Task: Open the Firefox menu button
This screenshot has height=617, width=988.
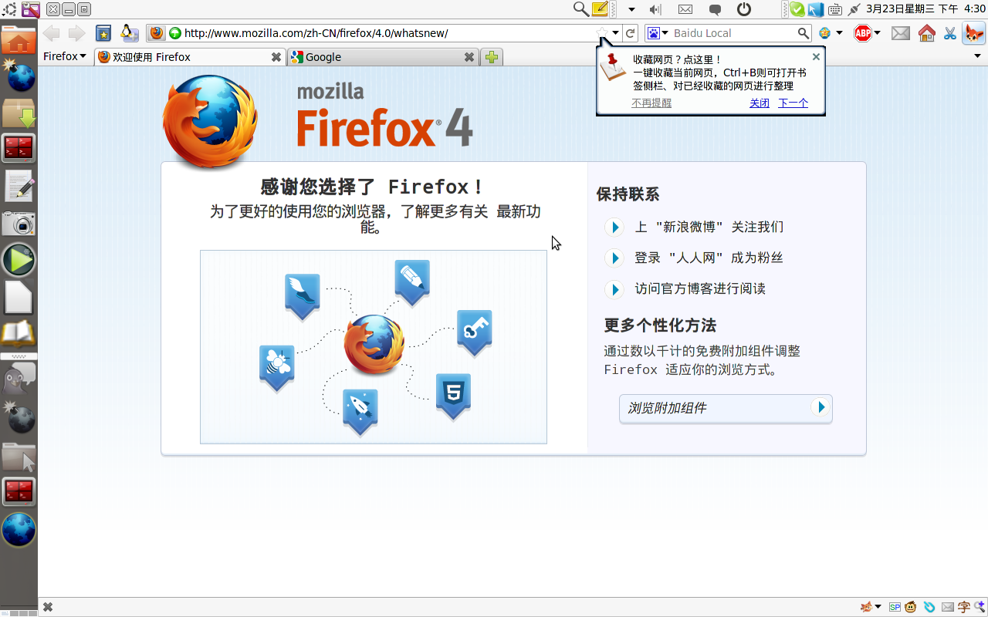Action: 65,56
